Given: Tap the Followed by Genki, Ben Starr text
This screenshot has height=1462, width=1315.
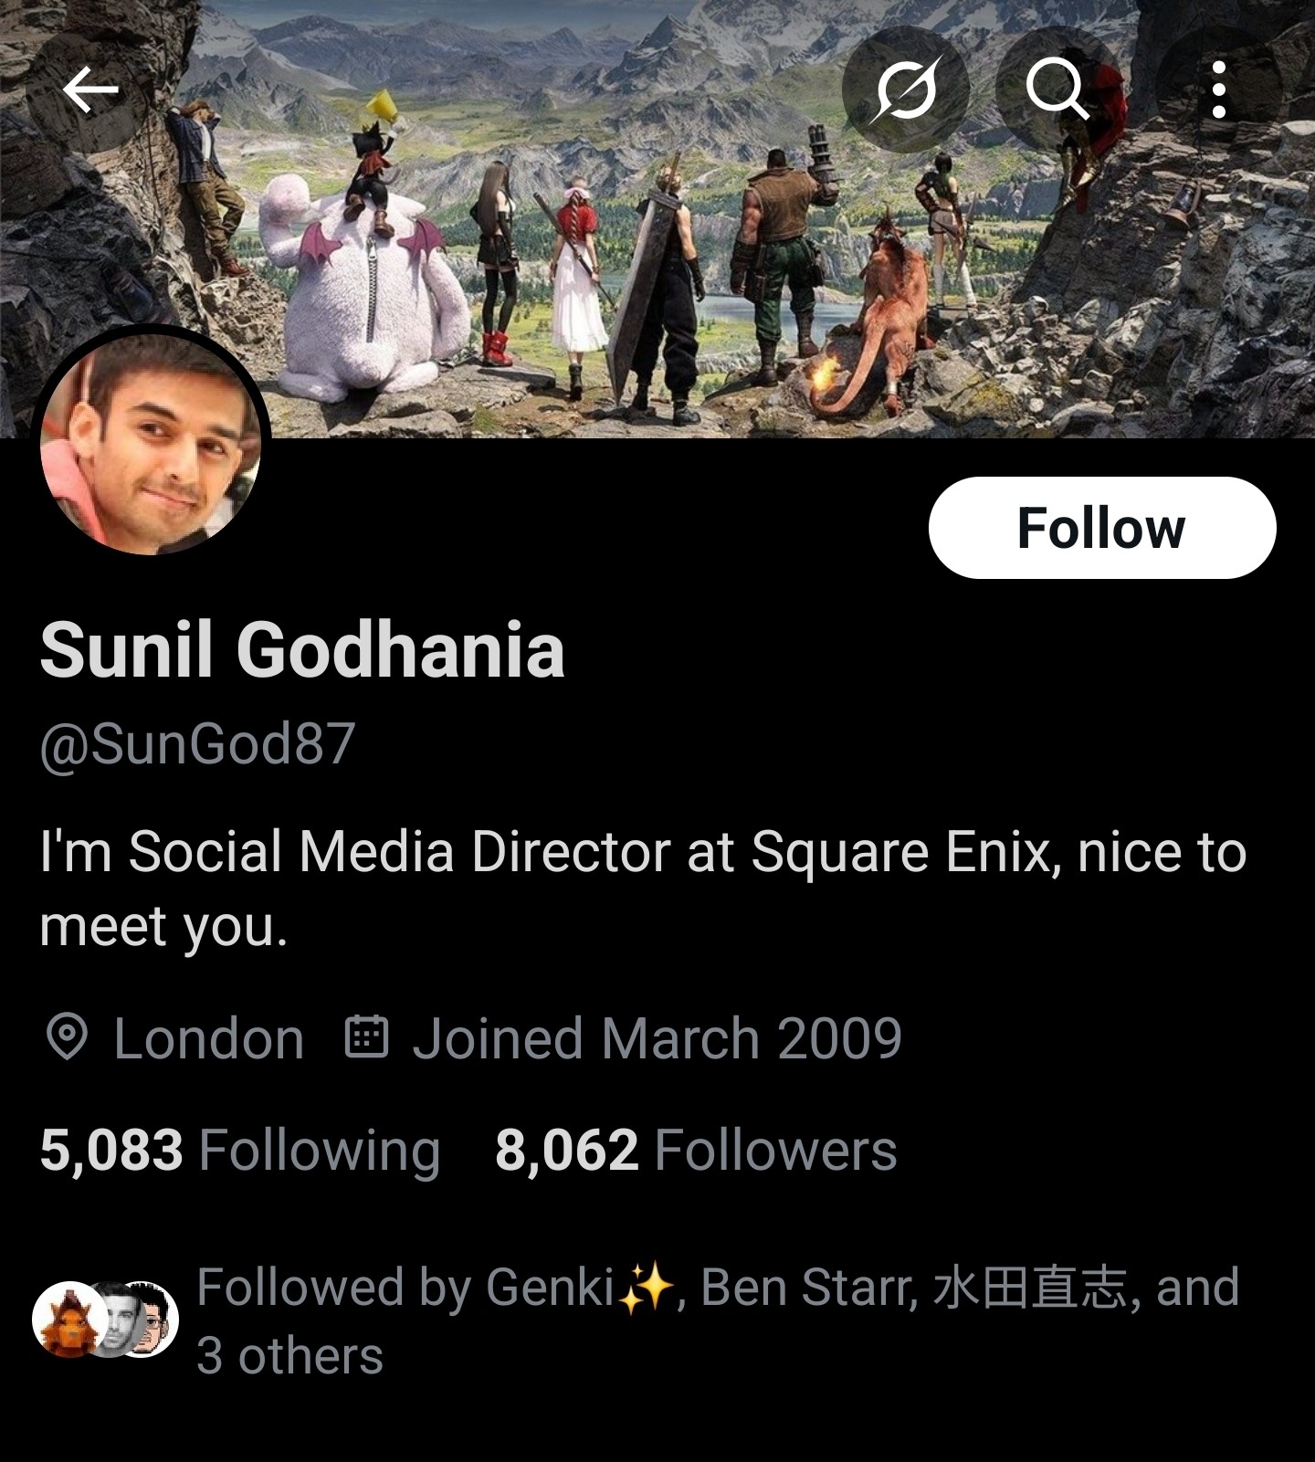Looking at the screenshot, I should click(718, 1320).
